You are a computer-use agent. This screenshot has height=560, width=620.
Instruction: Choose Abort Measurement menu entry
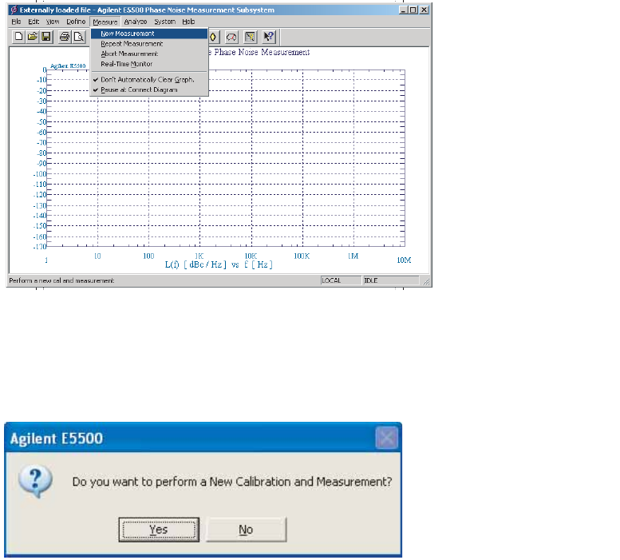click(149, 54)
